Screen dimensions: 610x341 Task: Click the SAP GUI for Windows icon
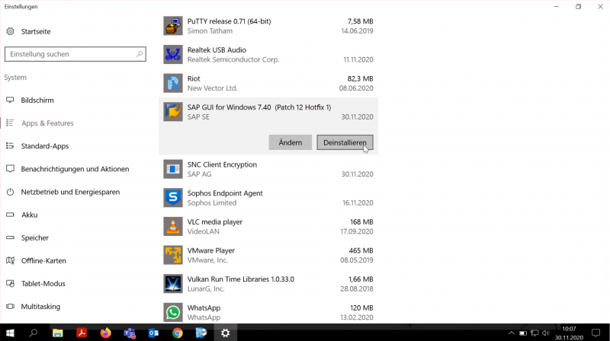pyautogui.click(x=173, y=112)
